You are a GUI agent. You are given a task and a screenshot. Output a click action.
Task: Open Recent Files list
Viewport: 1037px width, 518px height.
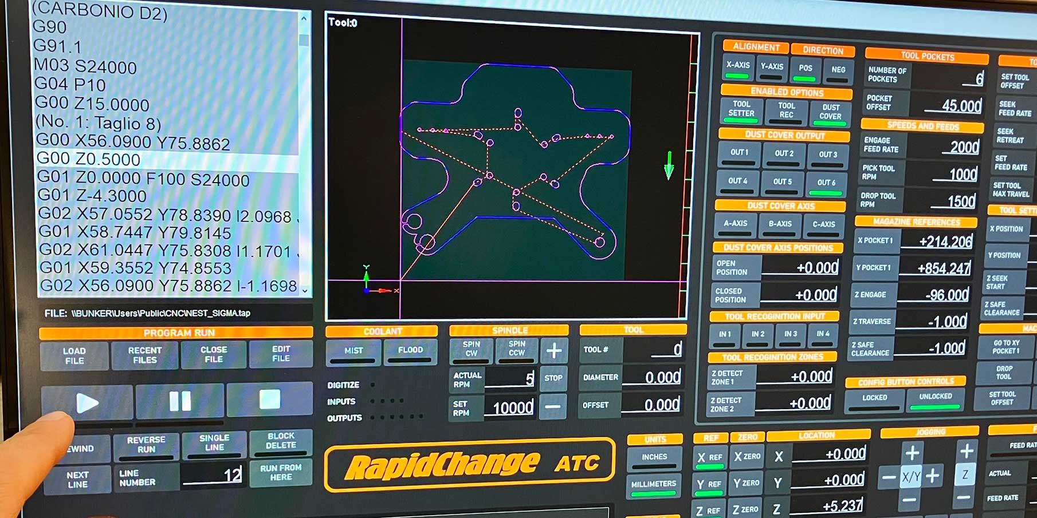[145, 355]
